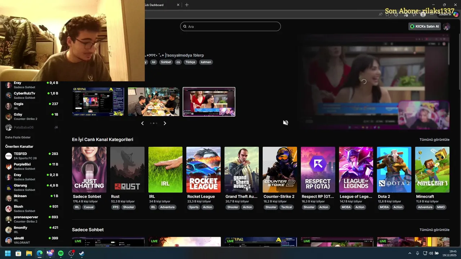The height and width of the screenshot is (259, 461).
Task: Open PurpleBixi recommended channel
Action: [32, 166]
